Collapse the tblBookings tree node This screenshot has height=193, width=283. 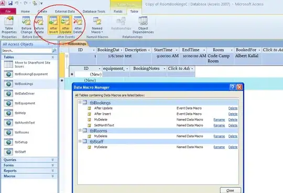(80, 102)
